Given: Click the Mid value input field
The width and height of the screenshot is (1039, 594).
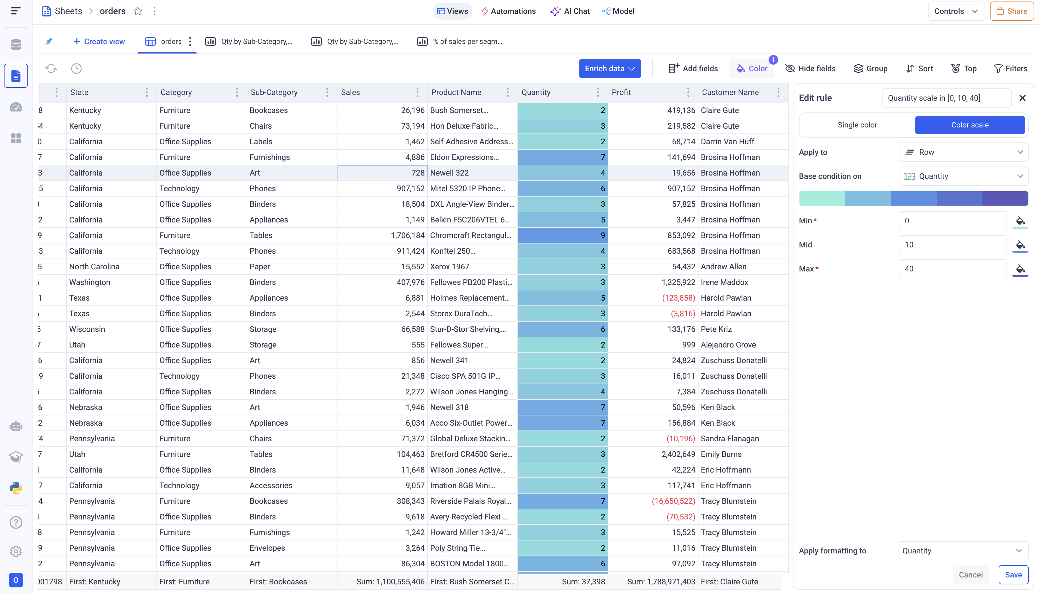Looking at the screenshot, I should [952, 245].
